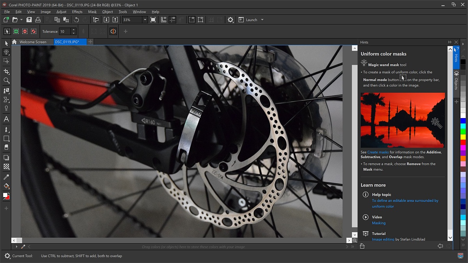Viewport: 468px width, 263px height.
Task: Enable Subtractive mask mode
Action: point(25,32)
